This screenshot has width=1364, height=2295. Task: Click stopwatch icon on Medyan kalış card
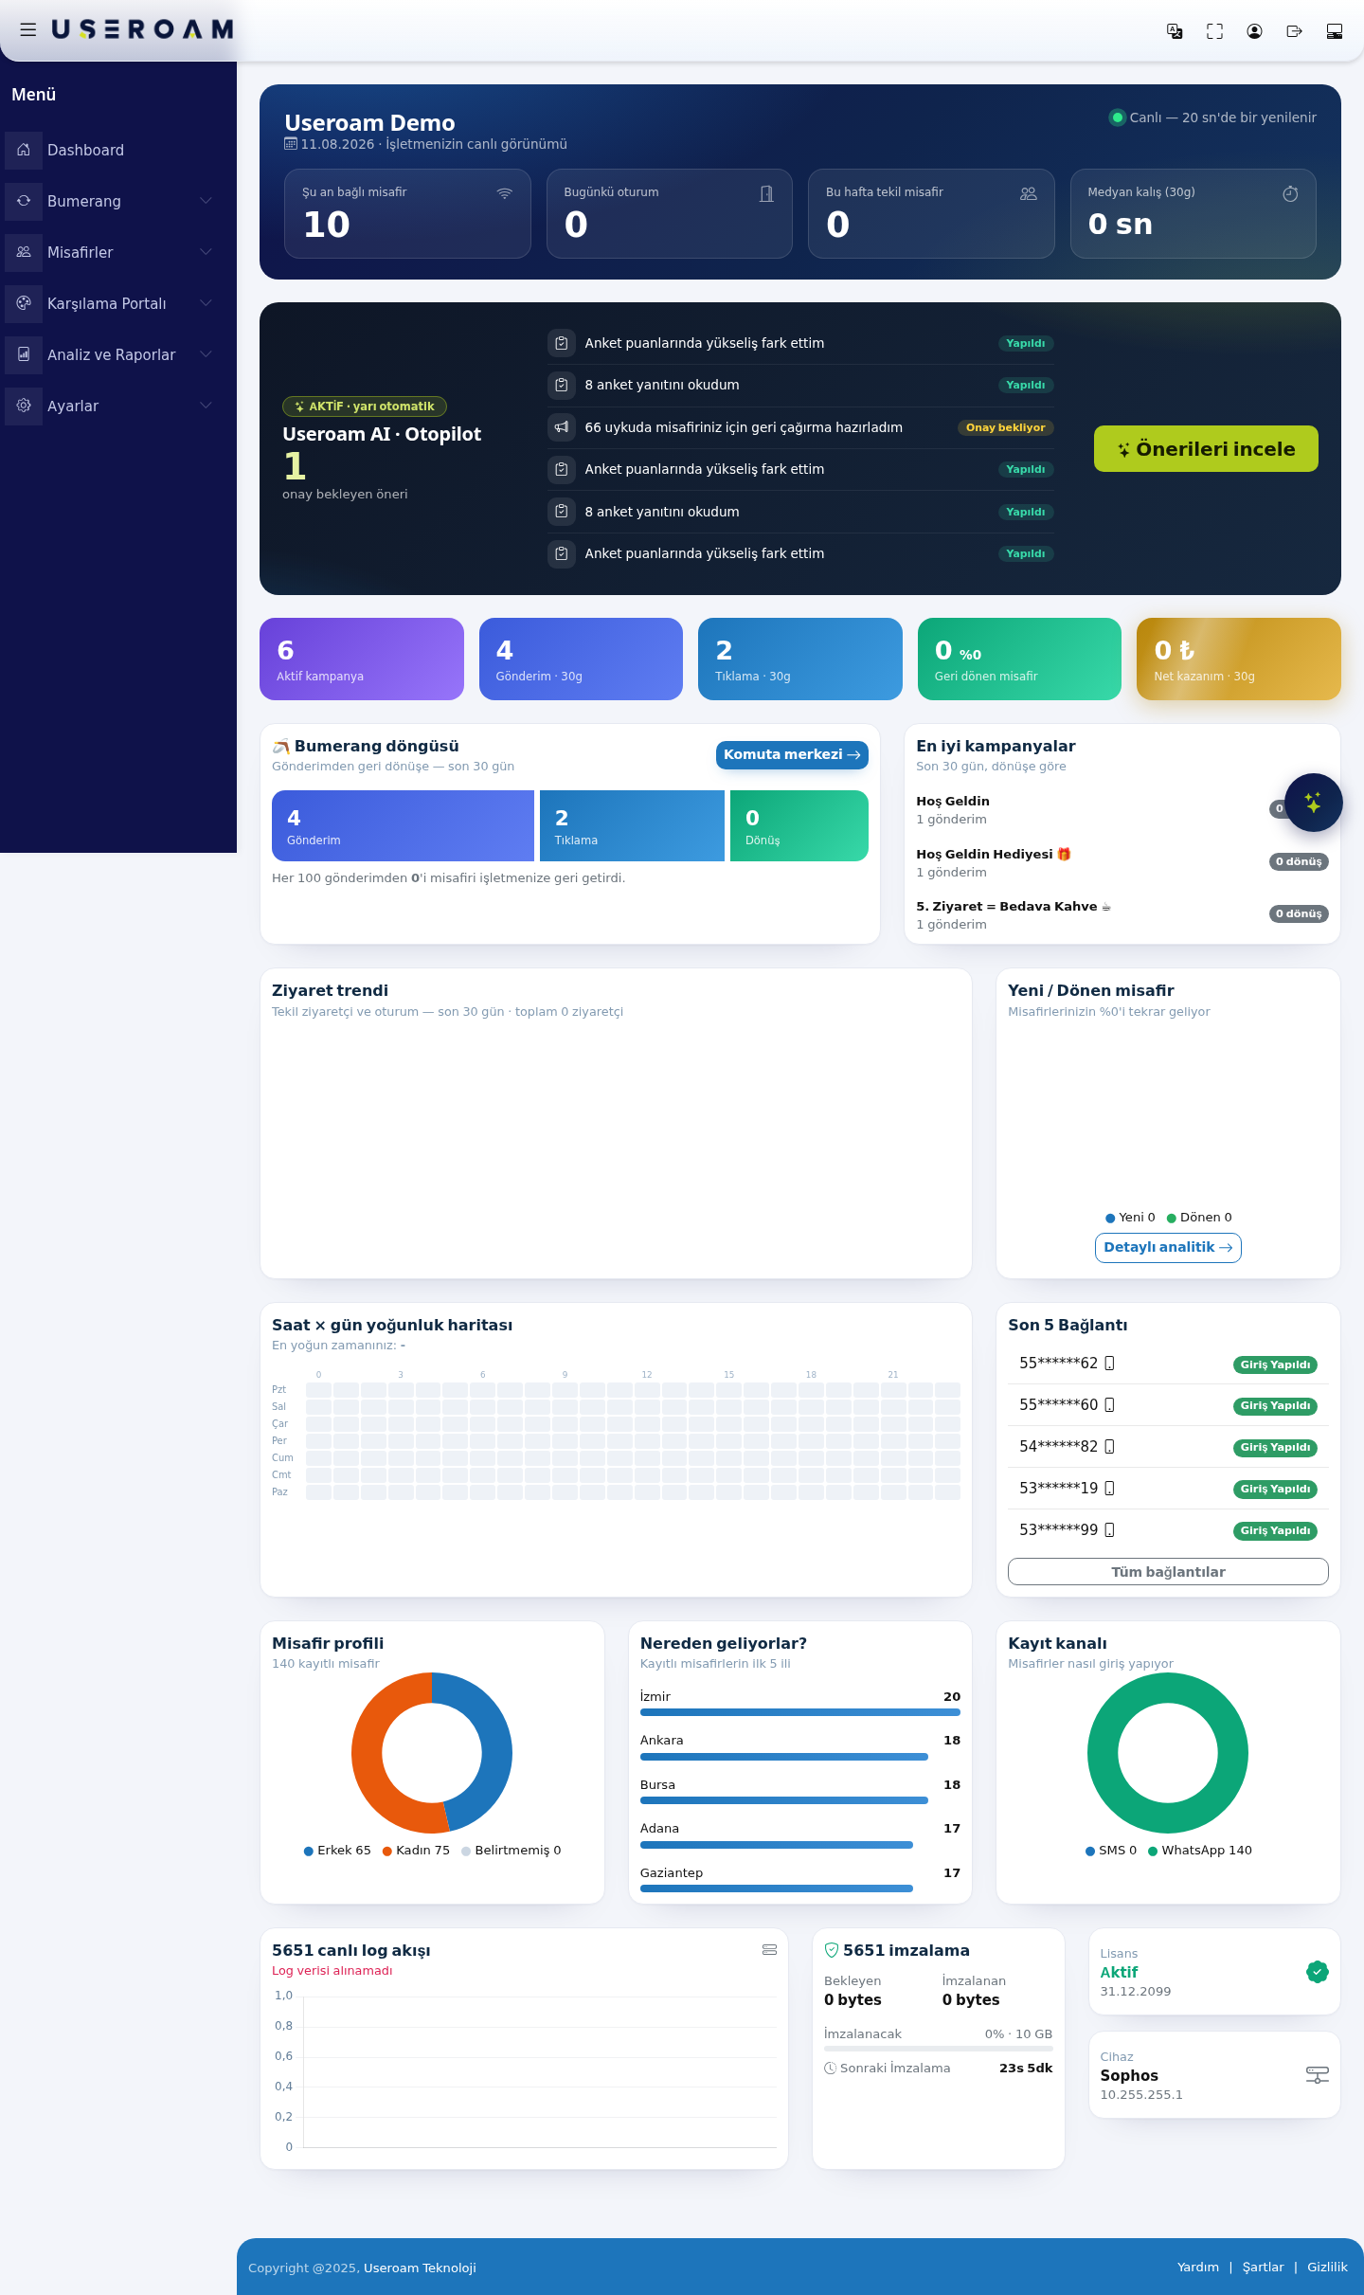pos(1290,193)
